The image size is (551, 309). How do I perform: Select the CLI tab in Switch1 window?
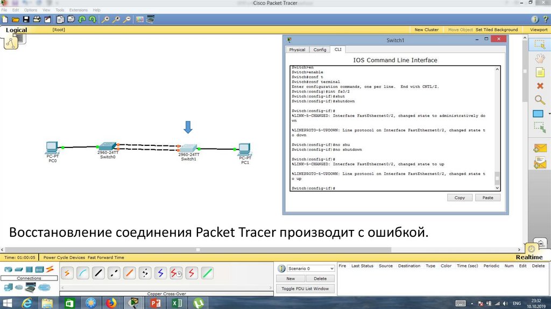338,50
